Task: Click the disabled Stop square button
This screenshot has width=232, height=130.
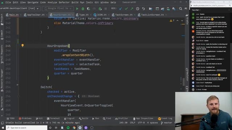Action: click(105, 9)
